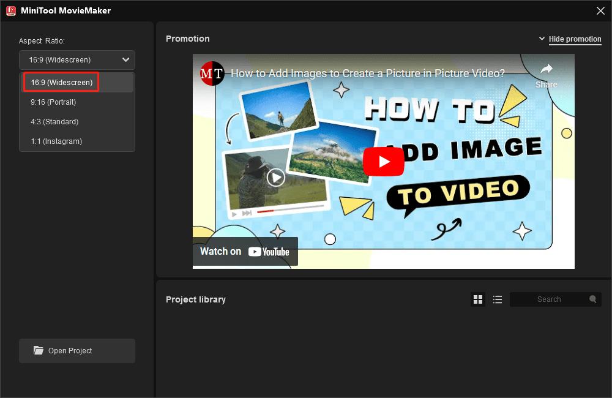Click the Hide promotion link
This screenshot has height=398, width=612.
coord(575,39)
